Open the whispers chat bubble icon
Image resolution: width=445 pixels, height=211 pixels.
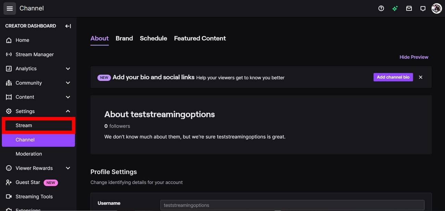click(423, 9)
